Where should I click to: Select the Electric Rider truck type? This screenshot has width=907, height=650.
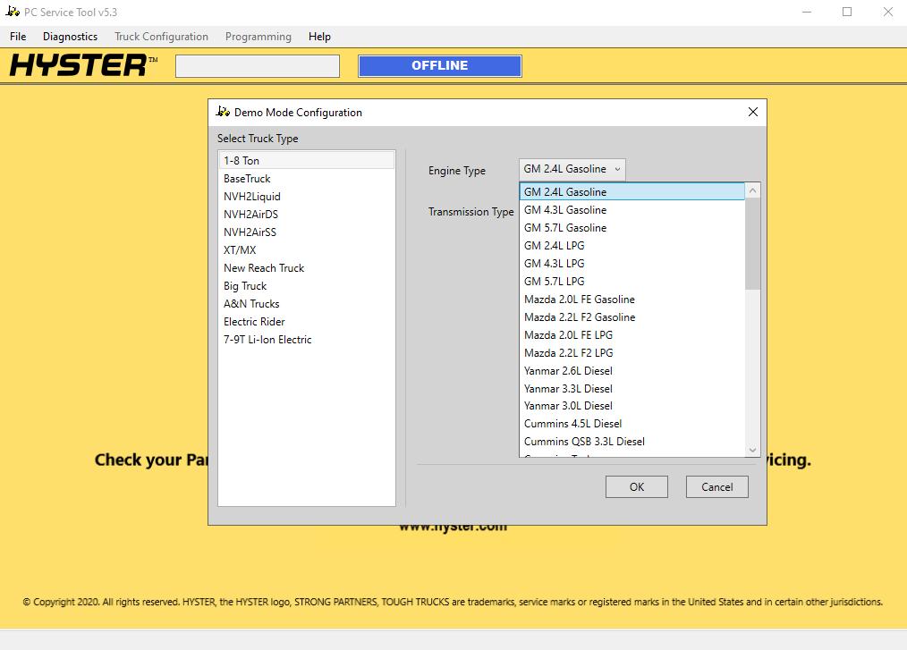(254, 321)
